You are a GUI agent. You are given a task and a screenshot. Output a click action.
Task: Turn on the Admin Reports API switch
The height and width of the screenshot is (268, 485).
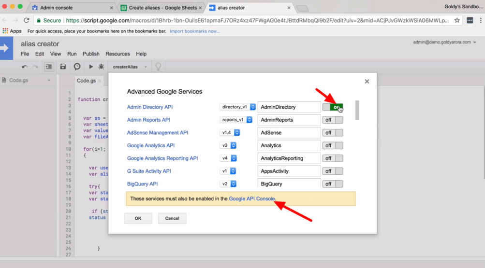[333, 120]
